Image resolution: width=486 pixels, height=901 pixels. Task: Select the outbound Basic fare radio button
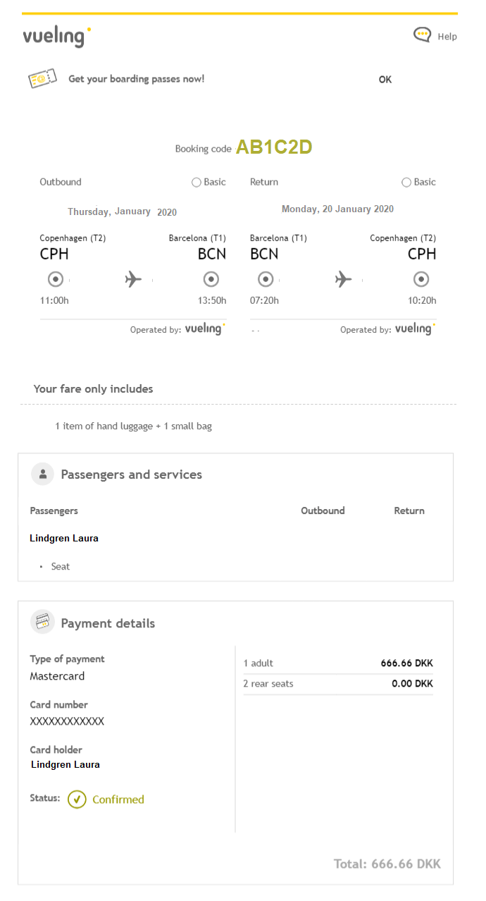[197, 183]
